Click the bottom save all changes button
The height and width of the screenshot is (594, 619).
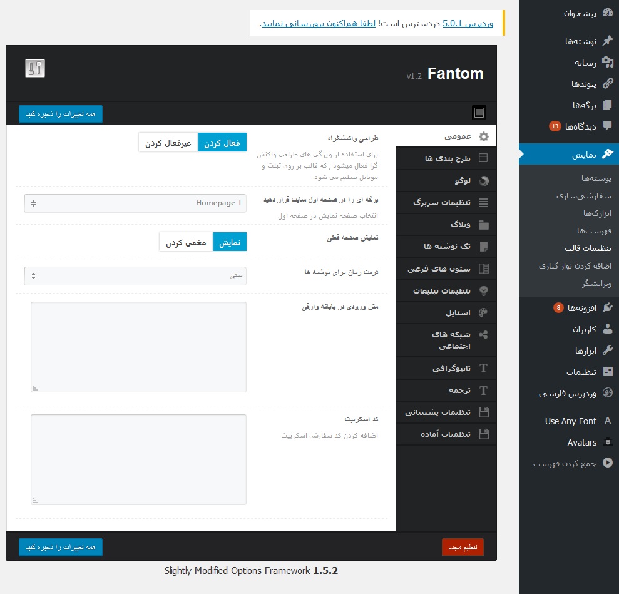coord(60,547)
